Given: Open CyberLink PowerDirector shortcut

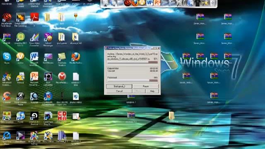Looking at the screenshot, I should 48,96.
